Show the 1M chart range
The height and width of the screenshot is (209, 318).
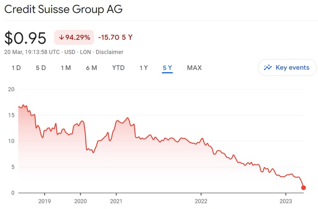(66, 68)
